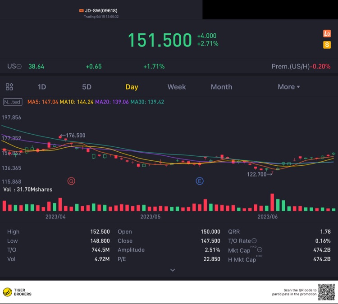Switch to the 1D chart tab
The image size is (338, 304).
42,87
